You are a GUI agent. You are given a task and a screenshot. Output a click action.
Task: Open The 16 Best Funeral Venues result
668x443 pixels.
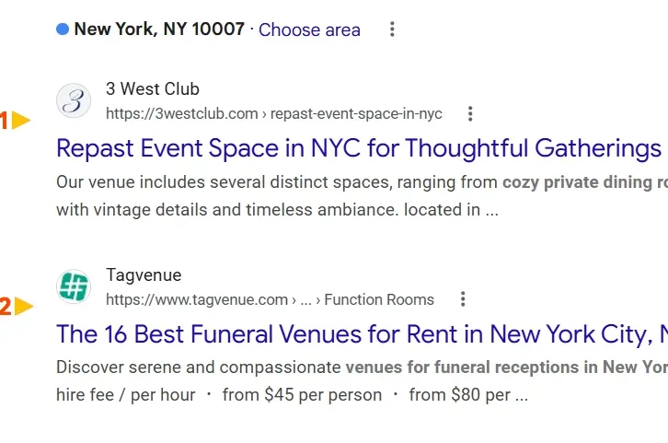point(363,333)
